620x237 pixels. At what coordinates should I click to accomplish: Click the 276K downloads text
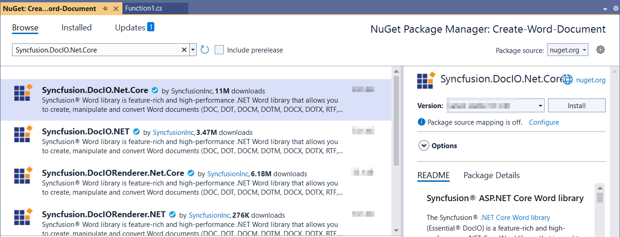pyautogui.click(x=259, y=215)
